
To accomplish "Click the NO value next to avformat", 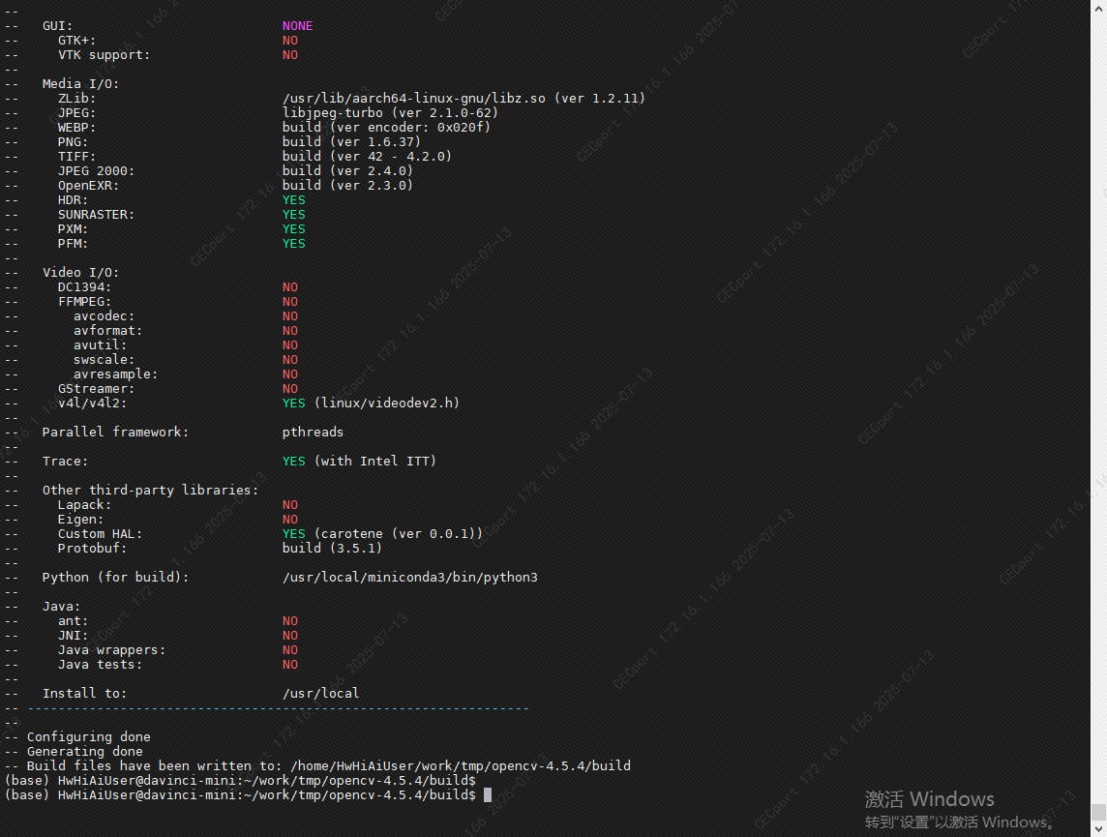I will [x=290, y=331].
